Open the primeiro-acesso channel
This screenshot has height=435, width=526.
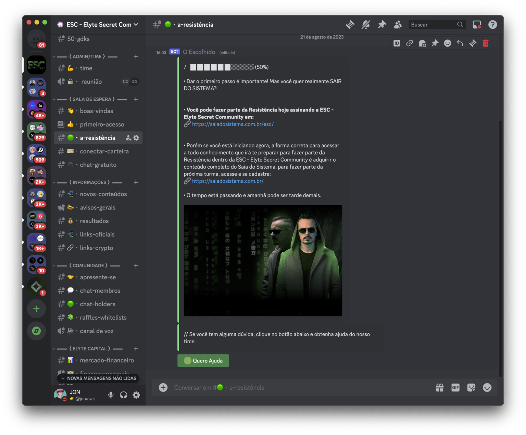(x=98, y=125)
